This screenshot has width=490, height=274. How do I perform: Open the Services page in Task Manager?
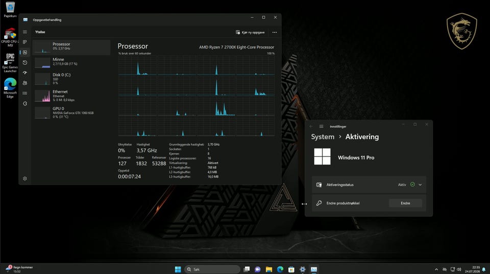pos(25,104)
